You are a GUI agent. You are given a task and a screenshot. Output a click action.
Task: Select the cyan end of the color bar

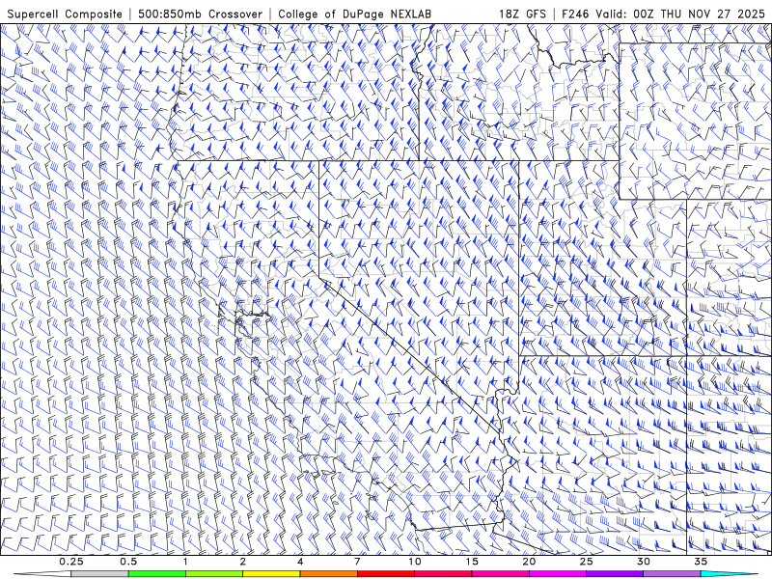(x=729, y=574)
